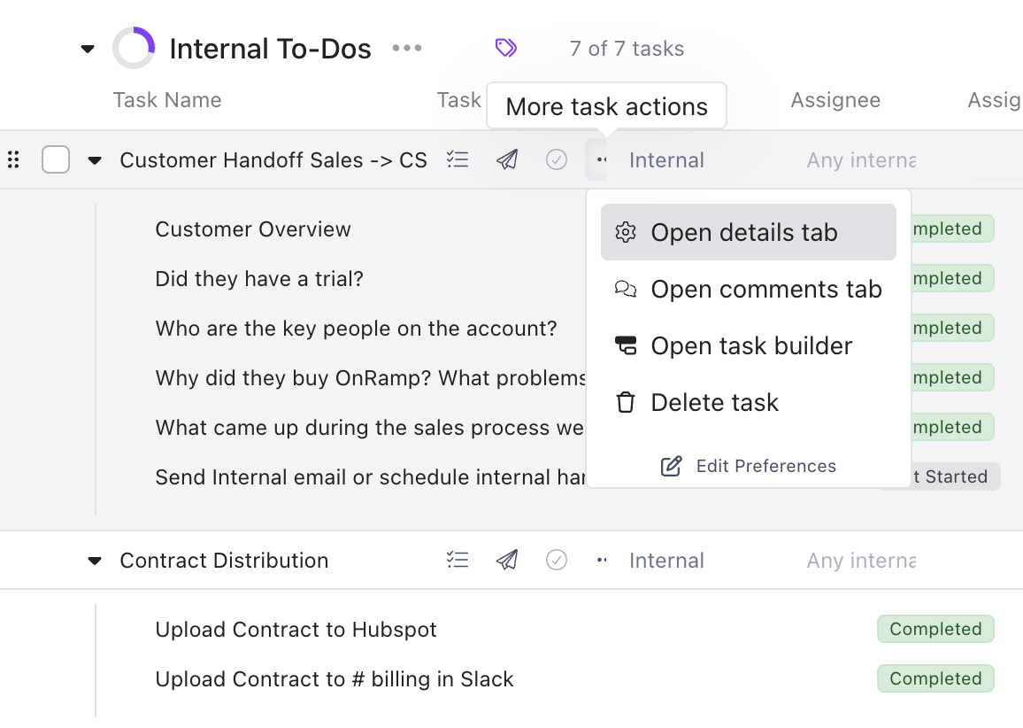Click the send icon on Contract Distribution row
1023x728 pixels.
[506, 560]
